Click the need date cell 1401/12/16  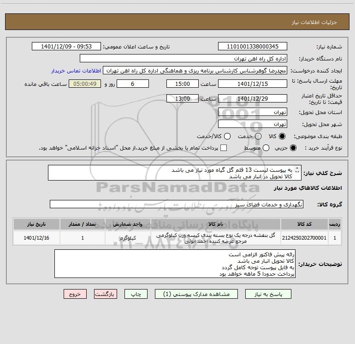[36, 238]
